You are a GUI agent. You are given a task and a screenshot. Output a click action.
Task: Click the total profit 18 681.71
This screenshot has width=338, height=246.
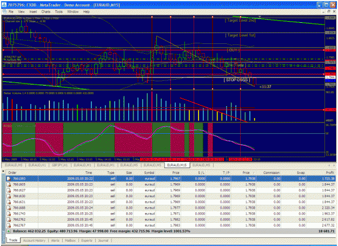(327, 231)
